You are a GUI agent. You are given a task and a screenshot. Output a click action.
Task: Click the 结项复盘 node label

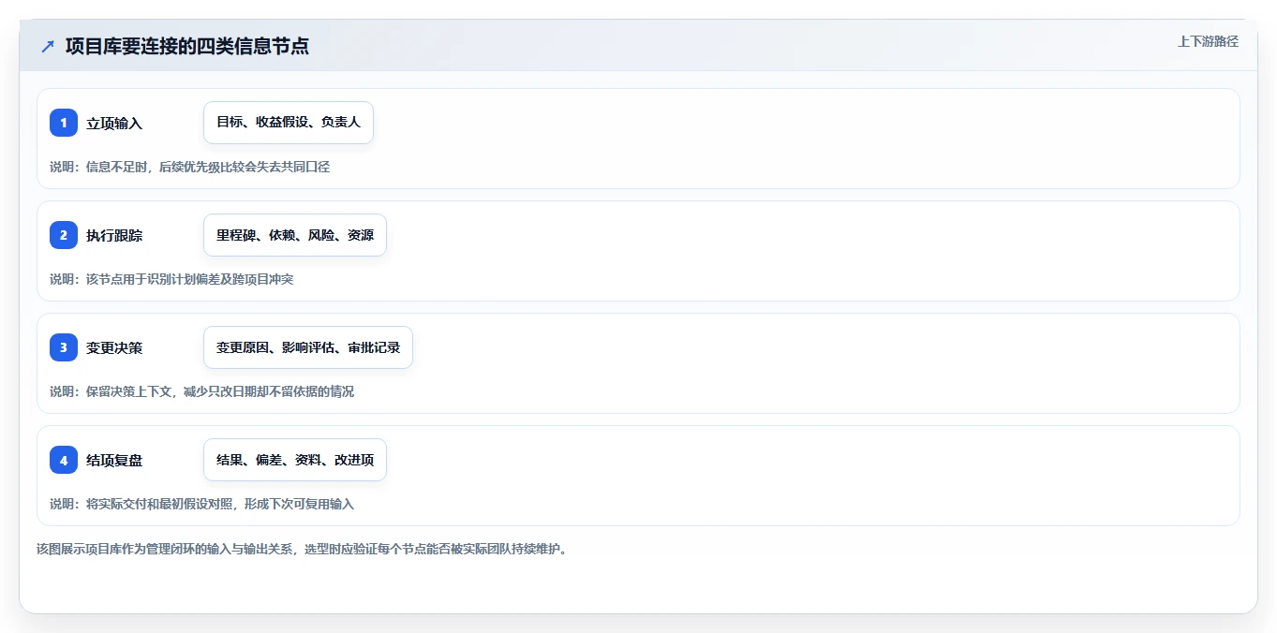(x=114, y=460)
